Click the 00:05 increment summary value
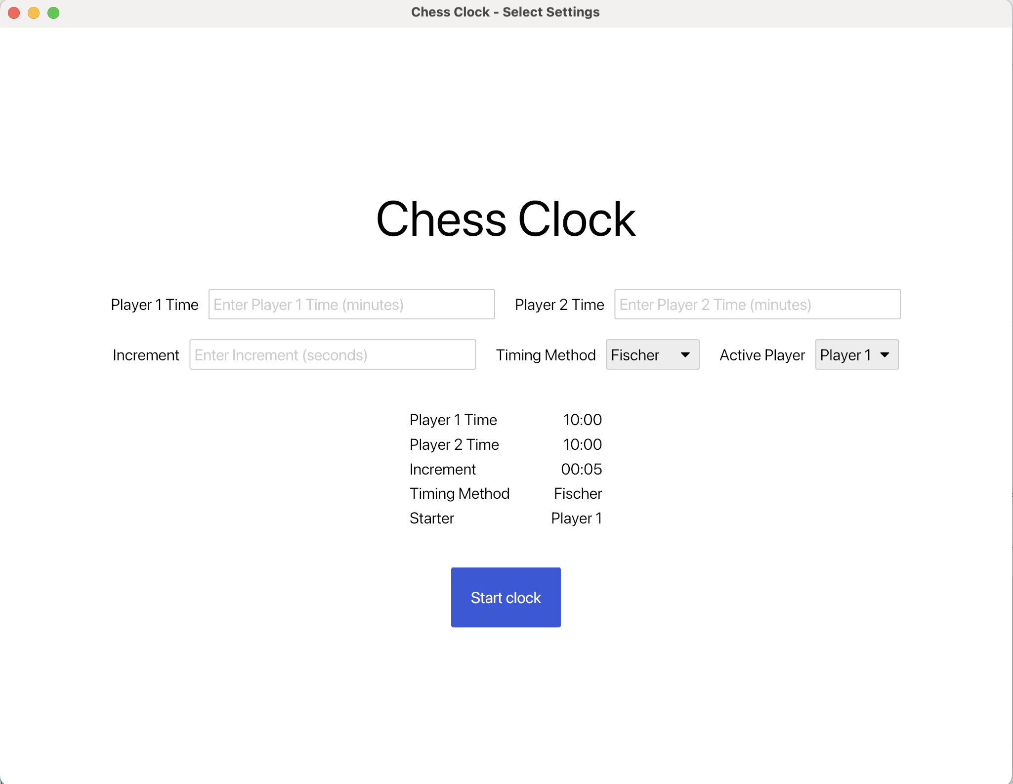Image resolution: width=1013 pixels, height=784 pixels. pos(581,469)
